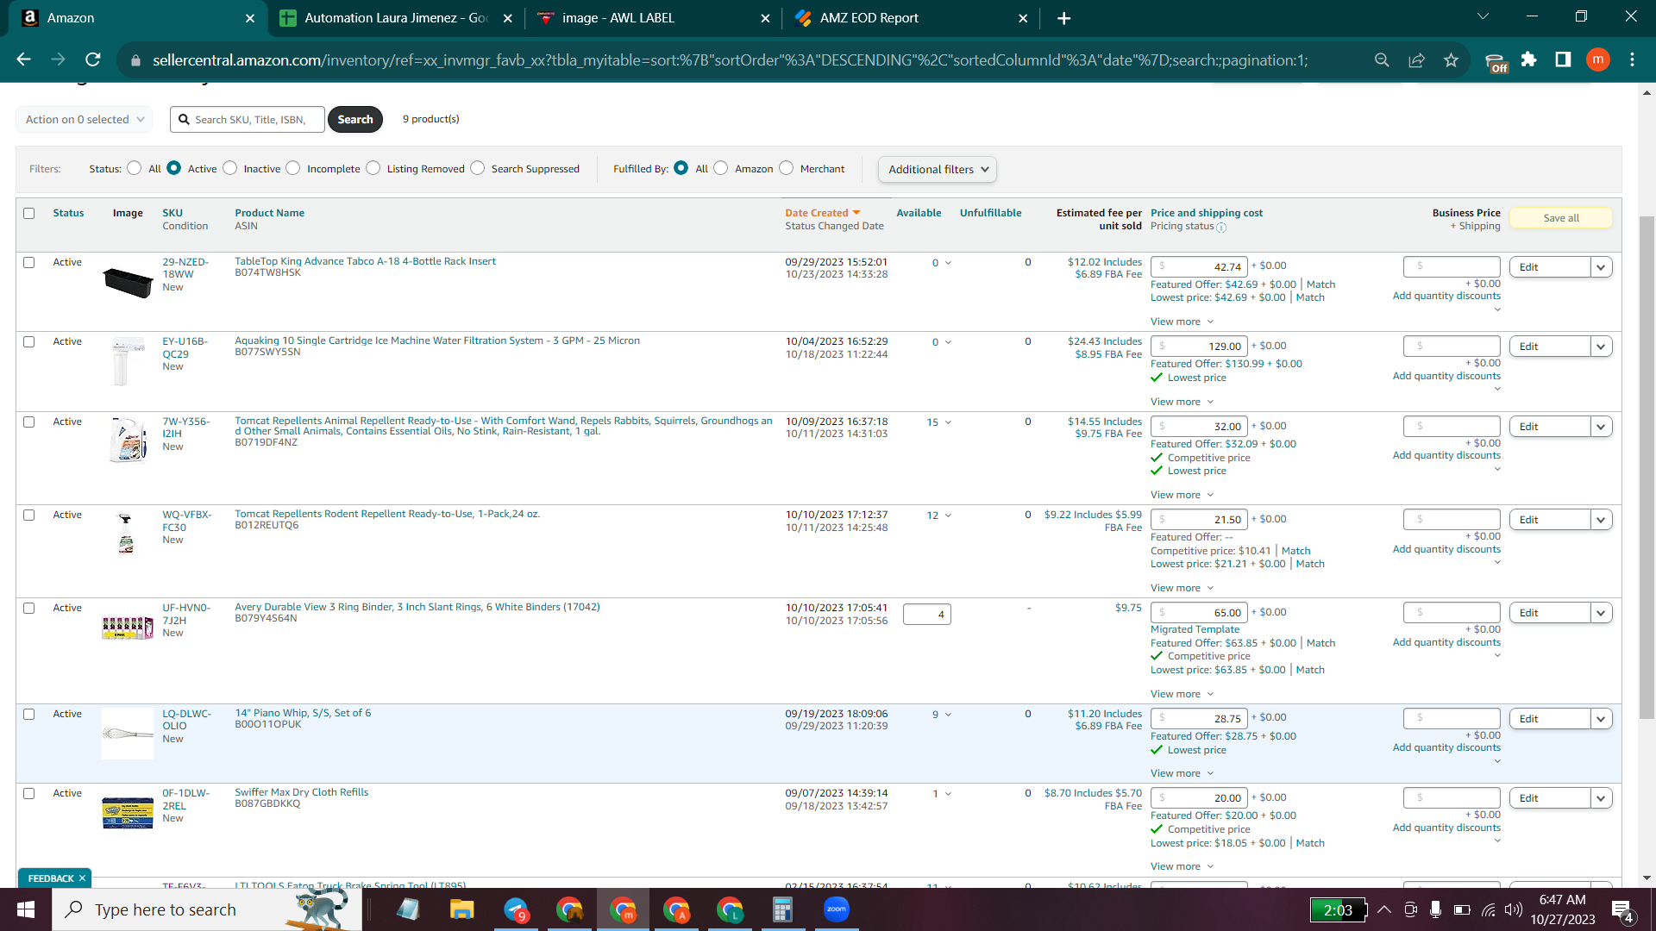This screenshot has height=931, width=1656.
Task: Click the Search button
Action: click(355, 119)
